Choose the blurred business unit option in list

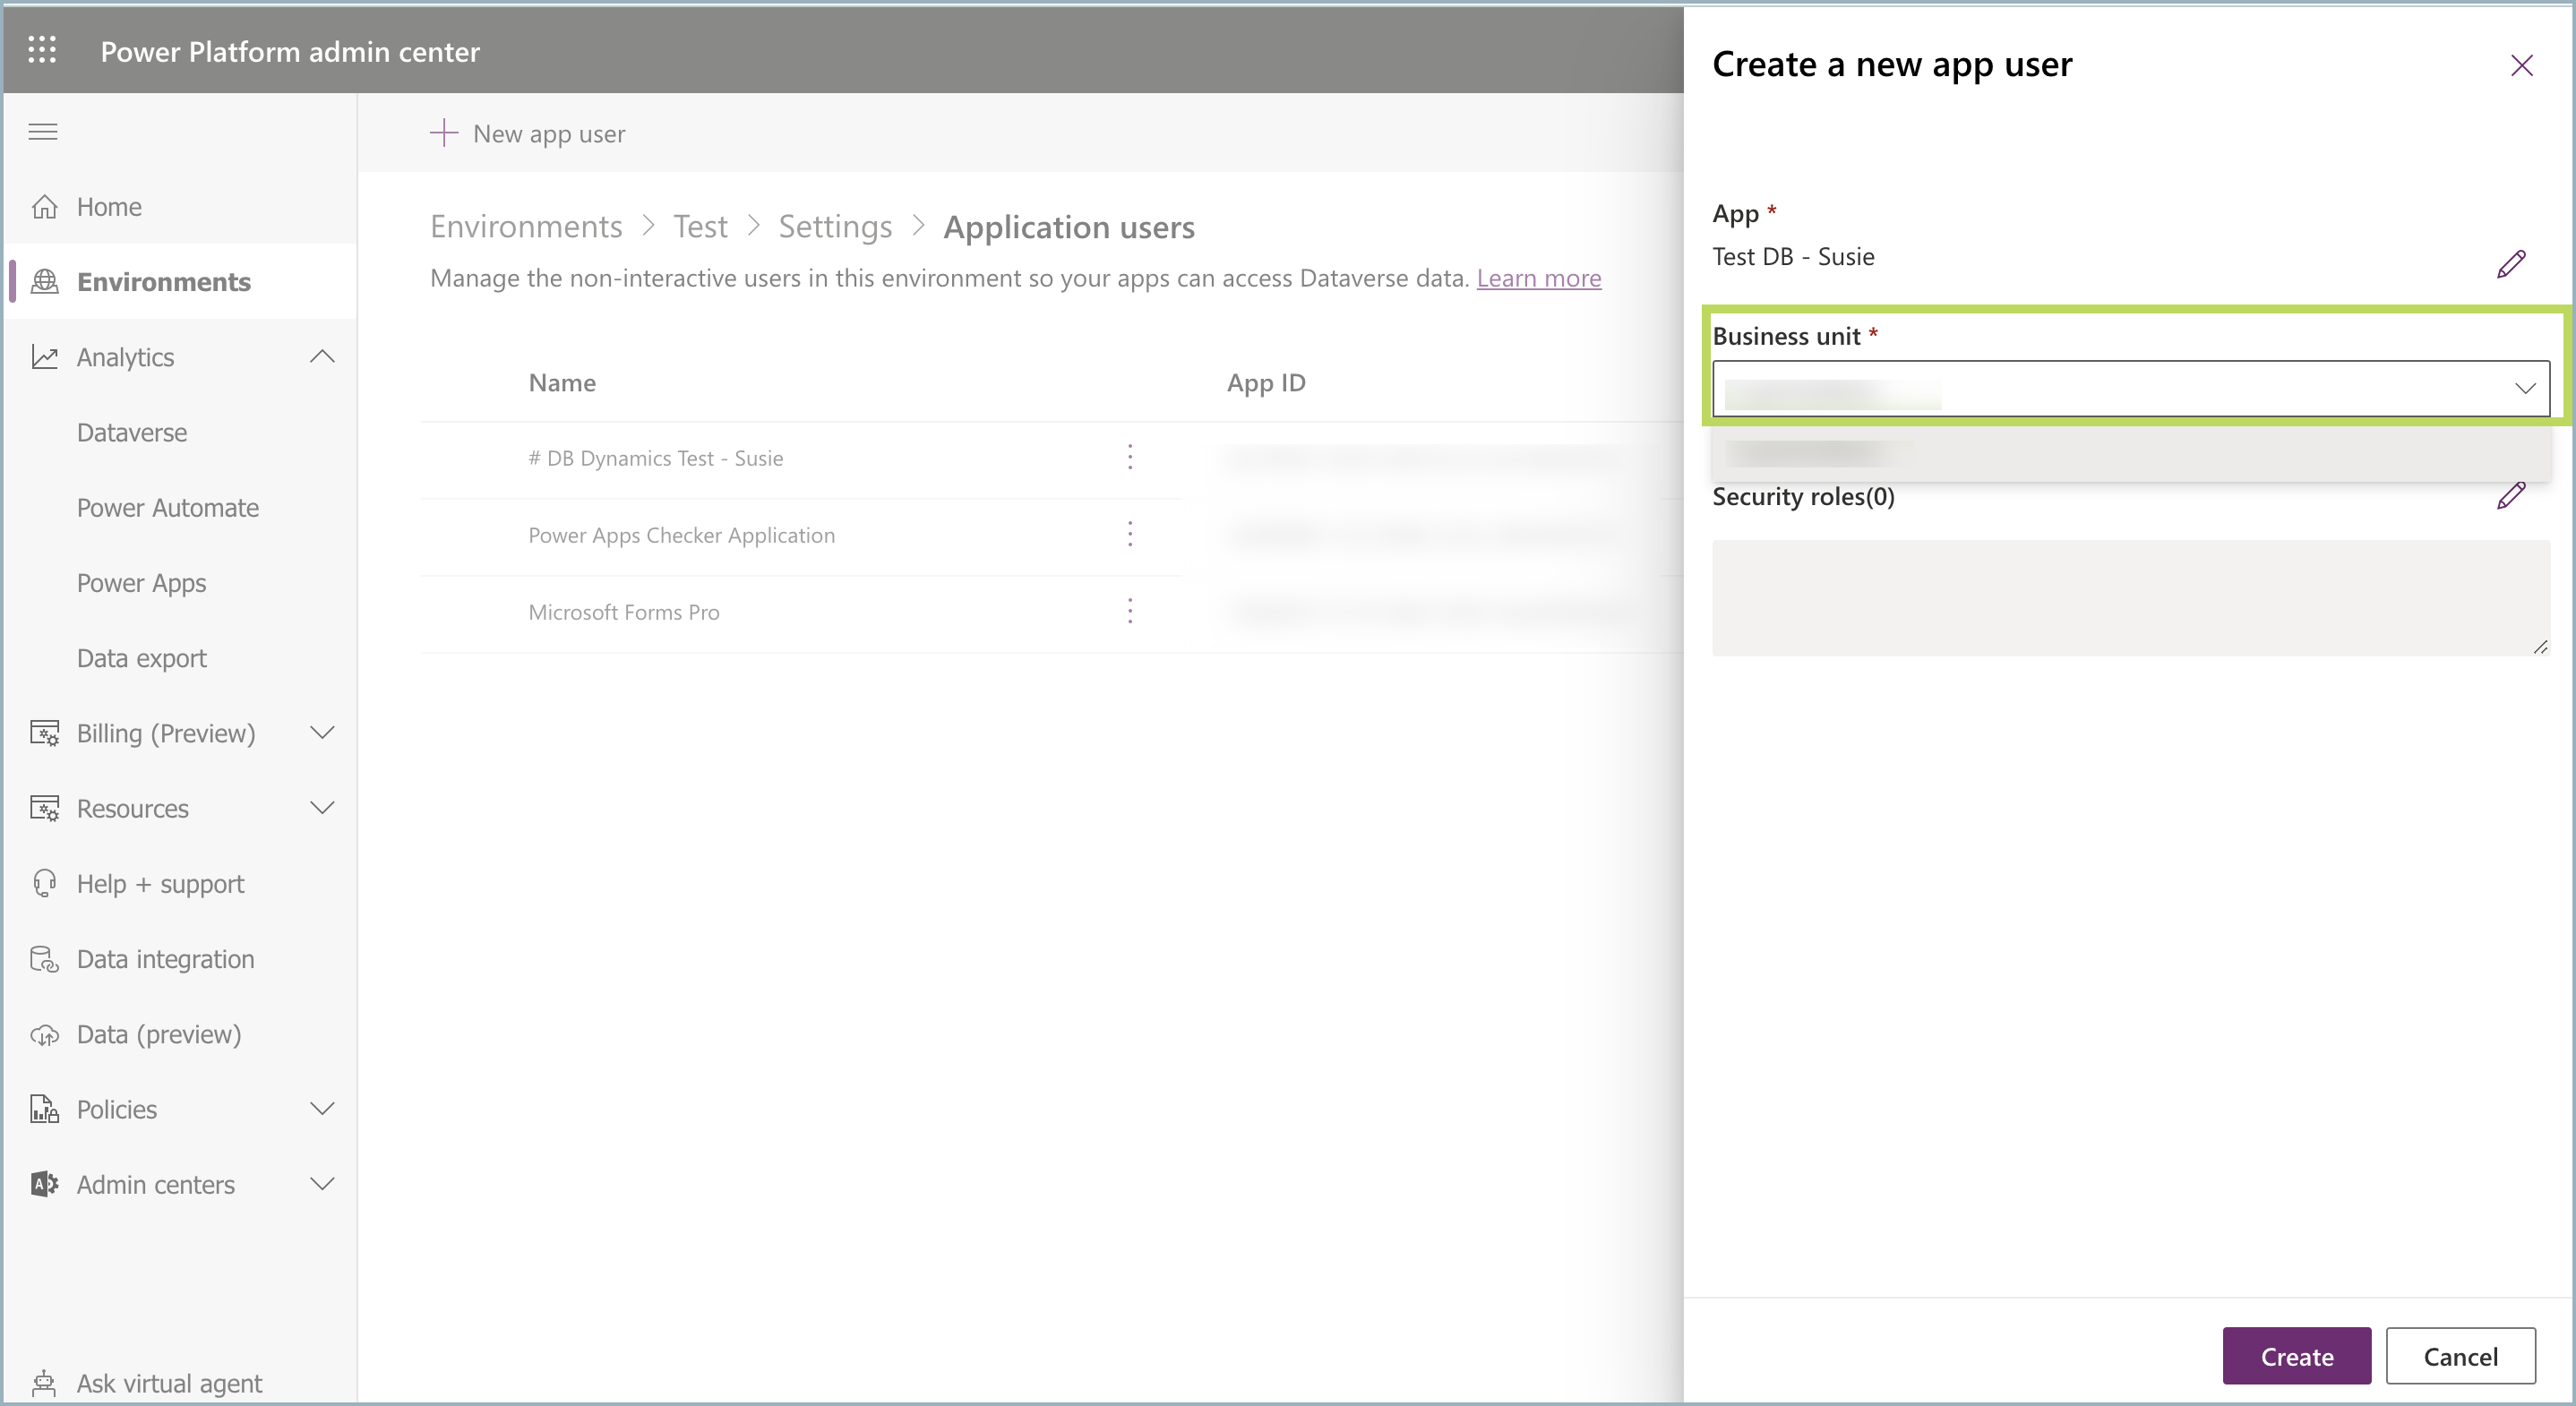point(2131,454)
